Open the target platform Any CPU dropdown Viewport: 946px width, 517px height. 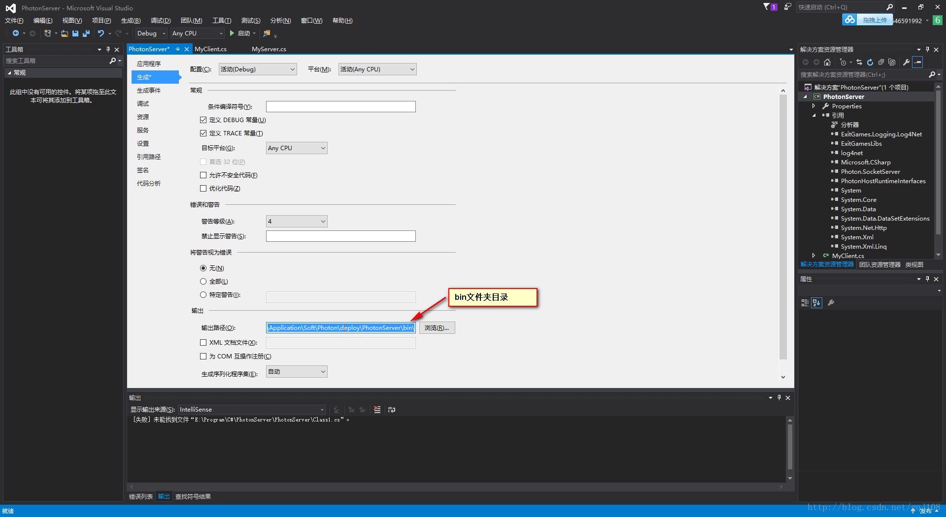point(297,148)
